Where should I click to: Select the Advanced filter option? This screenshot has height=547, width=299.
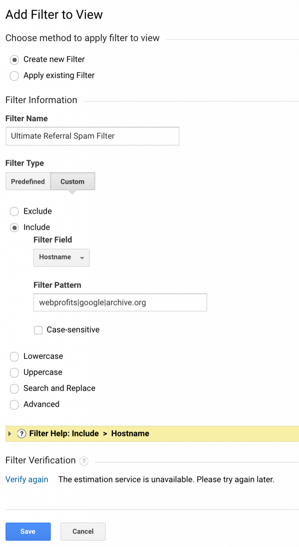(14, 405)
